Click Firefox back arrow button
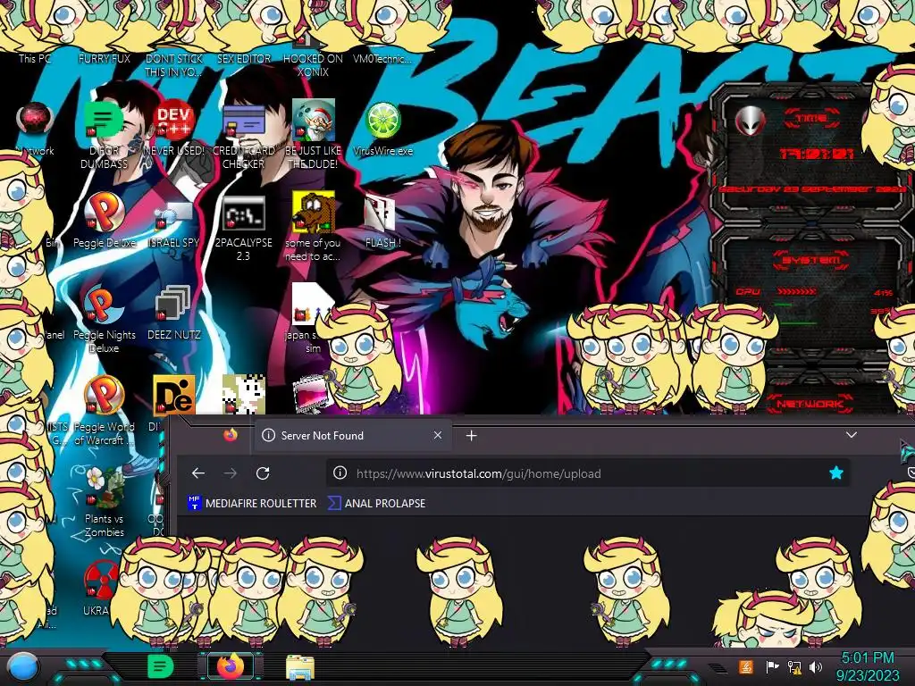This screenshot has width=915, height=686. (198, 473)
